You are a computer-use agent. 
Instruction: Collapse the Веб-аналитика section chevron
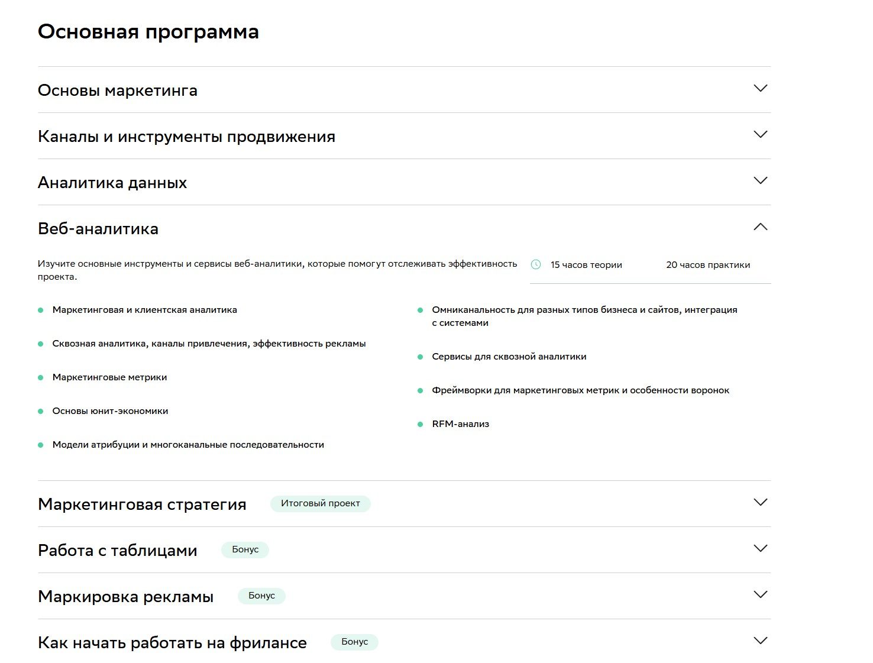coord(760,227)
